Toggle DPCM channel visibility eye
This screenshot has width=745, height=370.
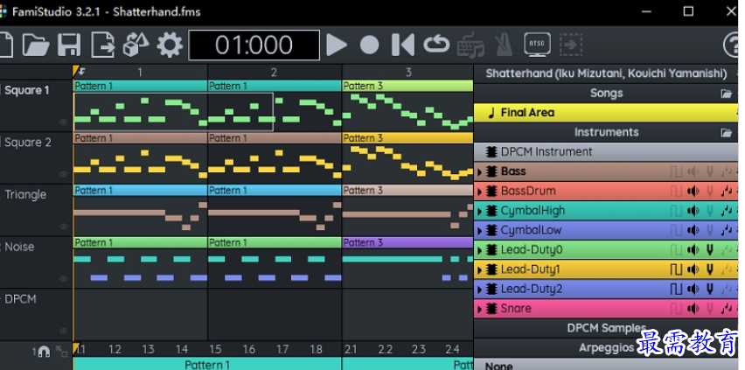[64, 331]
